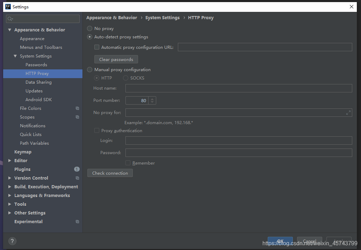Click the Clear passwords button
This screenshot has height=250, width=361.
[116, 59]
